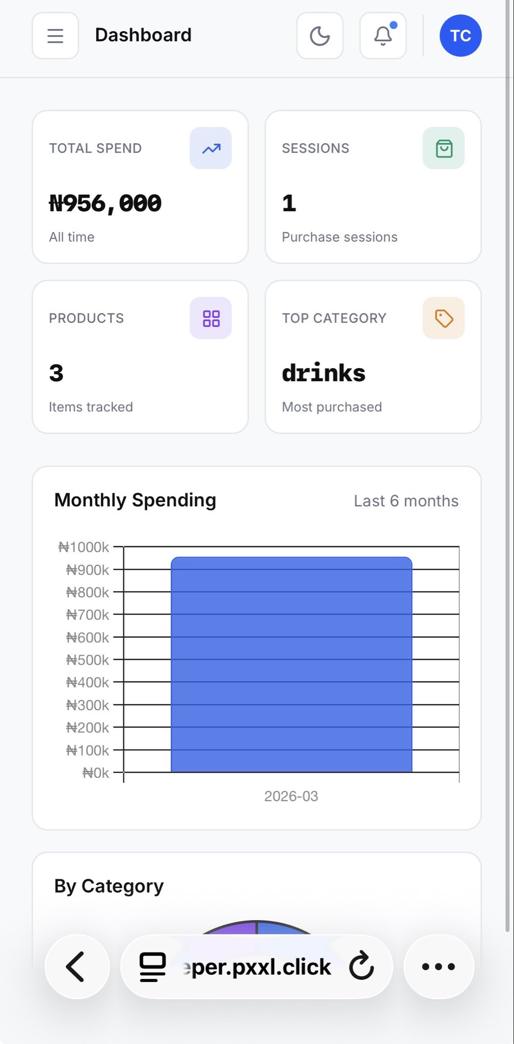Viewport: 514px width, 1044px height.
Task: Open the browser tabs page icon
Action: 153,967
